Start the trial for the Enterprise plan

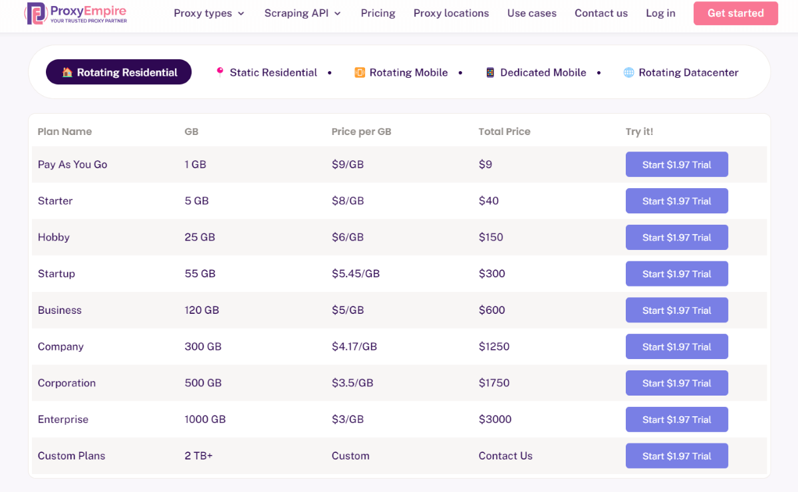tap(676, 420)
